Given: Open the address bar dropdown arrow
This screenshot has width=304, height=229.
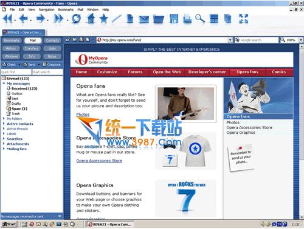Looking at the screenshot, I should click(230, 40).
